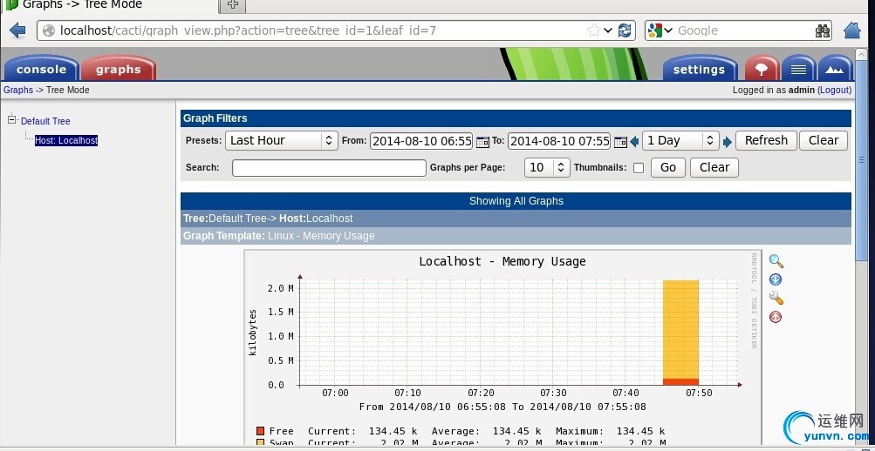Click Clear next to Go
The height and width of the screenshot is (451, 875).
pos(714,167)
